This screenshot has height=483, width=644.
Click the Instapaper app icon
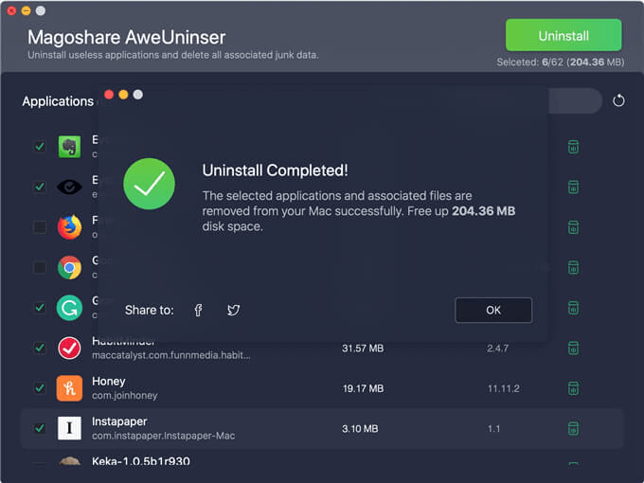pyautogui.click(x=69, y=428)
